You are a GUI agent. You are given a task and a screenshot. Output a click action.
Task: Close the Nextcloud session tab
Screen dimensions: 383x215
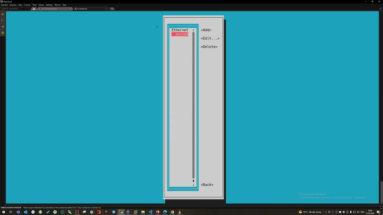coord(107,9)
